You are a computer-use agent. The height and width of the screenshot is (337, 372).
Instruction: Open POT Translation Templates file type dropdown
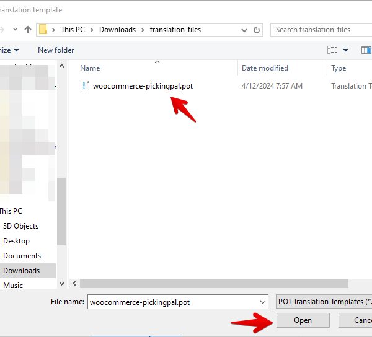[x=323, y=302]
